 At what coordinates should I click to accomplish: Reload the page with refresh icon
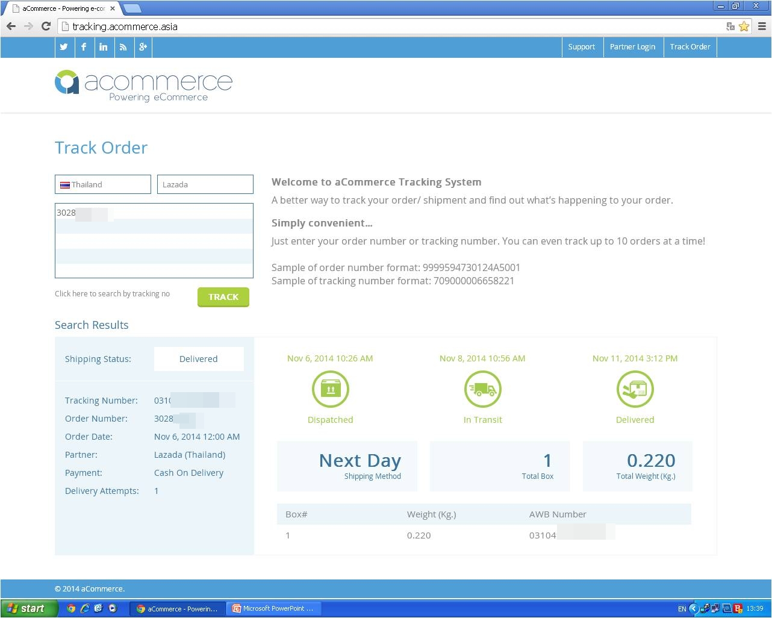pyautogui.click(x=46, y=26)
